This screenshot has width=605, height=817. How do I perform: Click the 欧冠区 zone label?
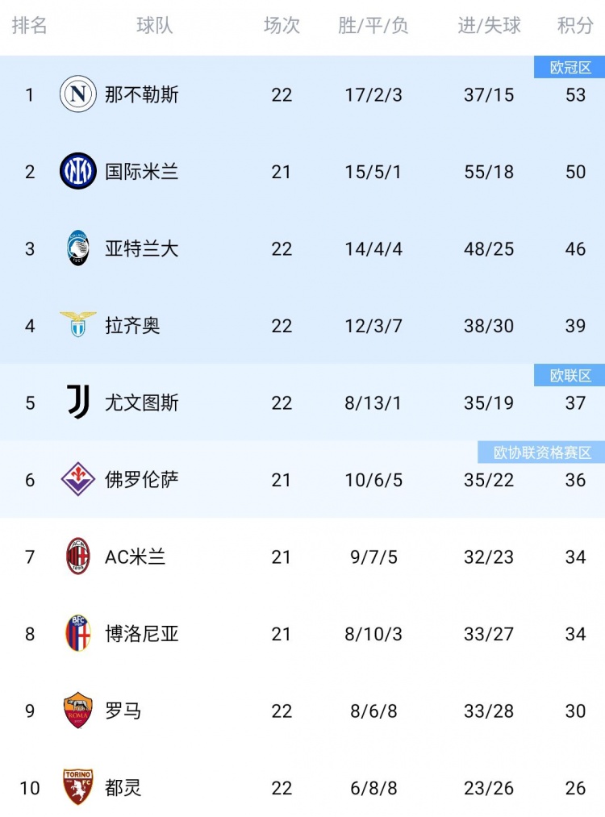[x=570, y=68]
